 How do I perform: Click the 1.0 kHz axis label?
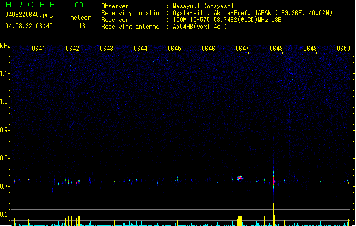[x=5, y=102]
